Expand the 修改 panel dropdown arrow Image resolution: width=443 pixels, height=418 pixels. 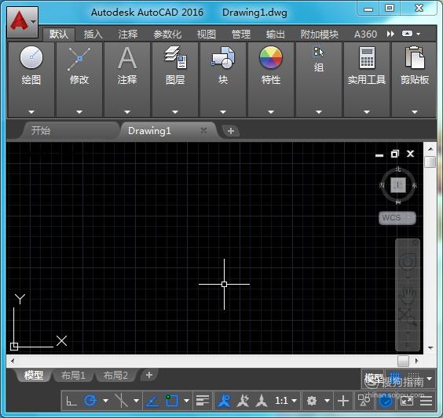(79, 112)
